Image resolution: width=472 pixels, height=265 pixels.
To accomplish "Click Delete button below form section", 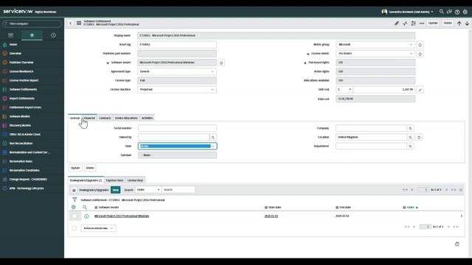I will coord(90,168).
